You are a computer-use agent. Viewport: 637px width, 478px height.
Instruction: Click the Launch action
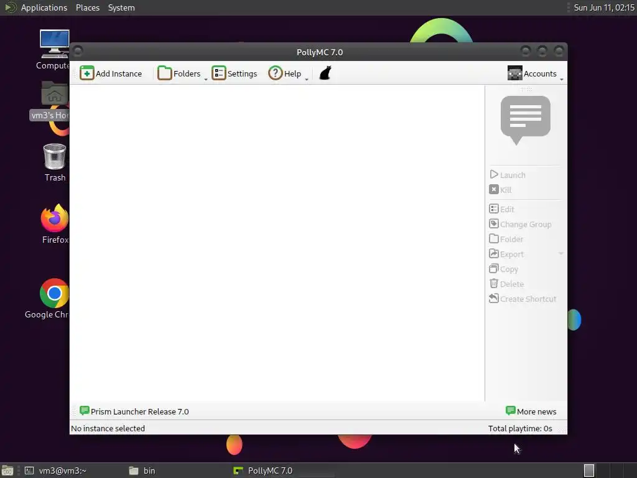click(508, 175)
